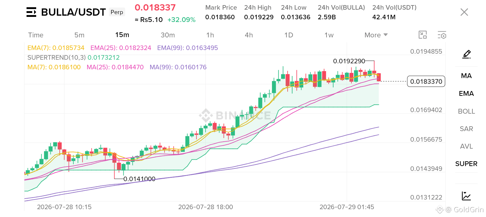Tap the 24h Vol(USDT) label
Image resolution: width=486 pixels, height=217 pixels.
click(394, 8)
